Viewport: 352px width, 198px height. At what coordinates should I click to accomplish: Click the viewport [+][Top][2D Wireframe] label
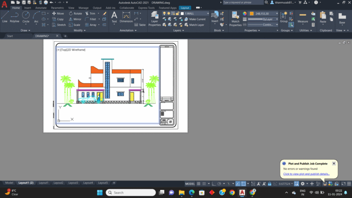(x=71, y=50)
